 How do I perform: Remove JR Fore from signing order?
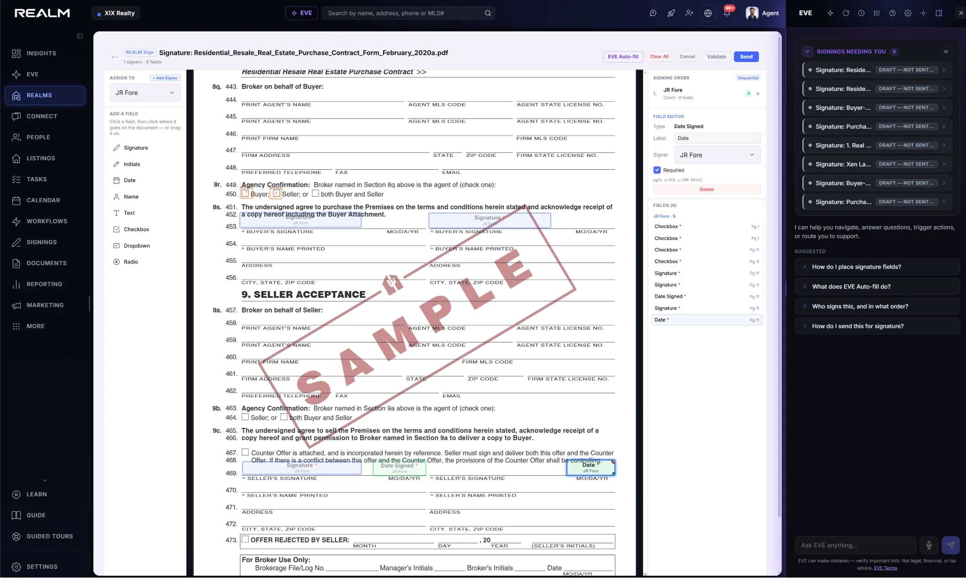coord(758,94)
